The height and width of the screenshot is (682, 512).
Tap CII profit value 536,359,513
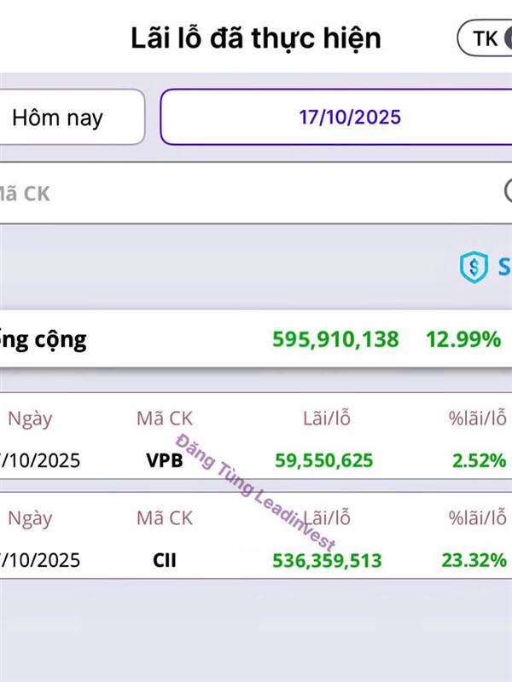pos(327,560)
